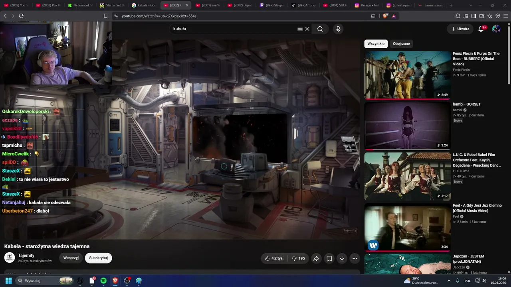Show the browser sidebar panel
The height and width of the screenshot is (287, 511).
point(474,16)
